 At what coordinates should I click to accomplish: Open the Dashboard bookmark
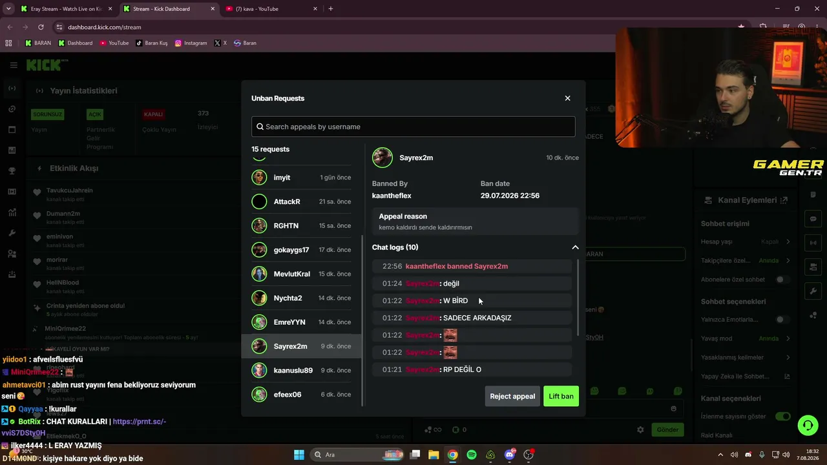(x=76, y=43)
